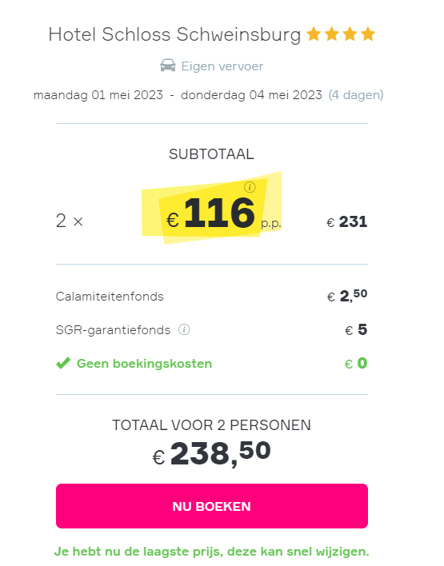Screen dimensions: 444x566
Task: Click the (4 dagen) duration text
Action: (x=356, y=95)
